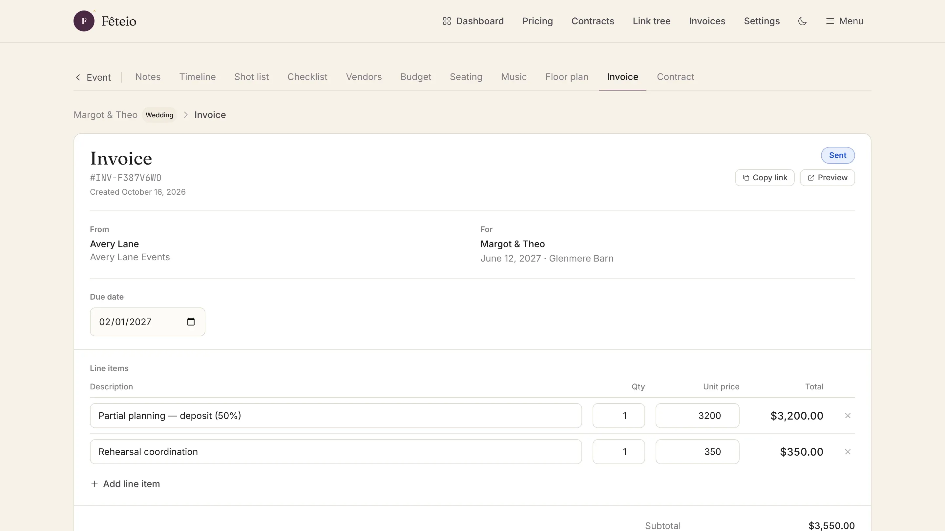
Task: Toggle dark mode moon icon
Action: 802,21
